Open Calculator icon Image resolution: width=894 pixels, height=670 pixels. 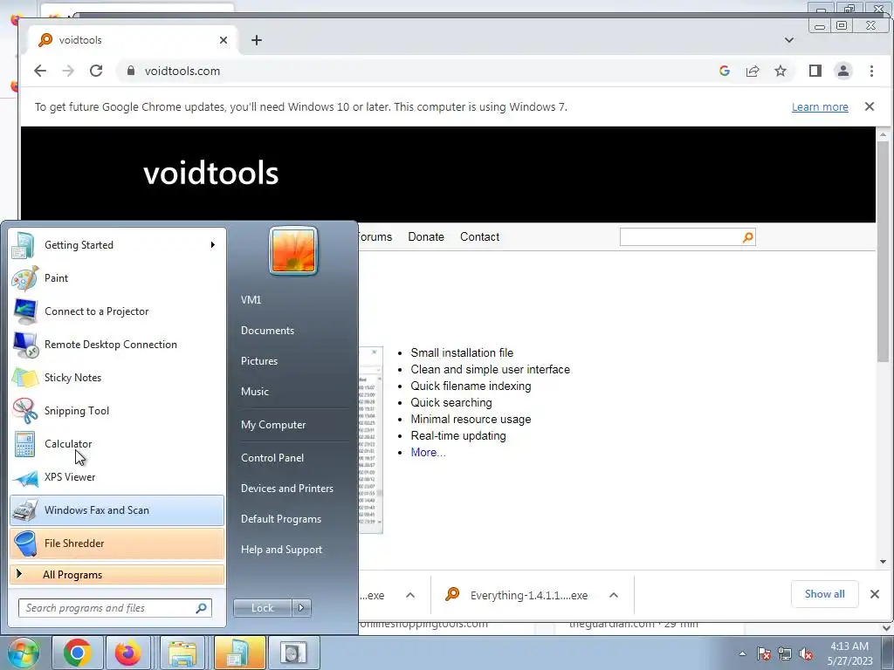[24, 444]
